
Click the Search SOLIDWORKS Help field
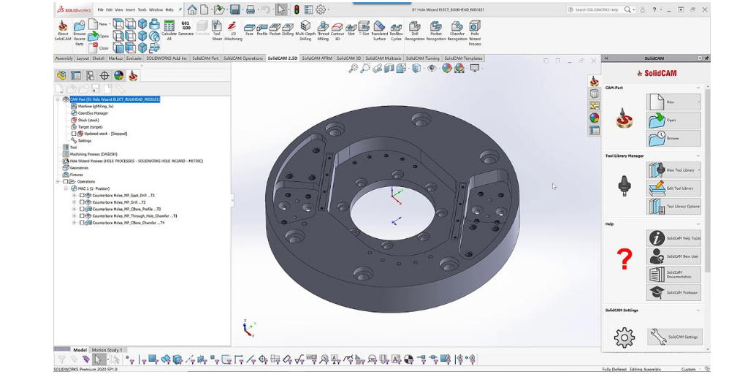[598, 9]
